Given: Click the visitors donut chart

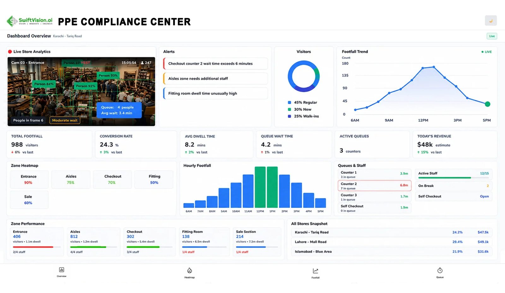Looking at the screenshot, I should click(x=304, y=76).
